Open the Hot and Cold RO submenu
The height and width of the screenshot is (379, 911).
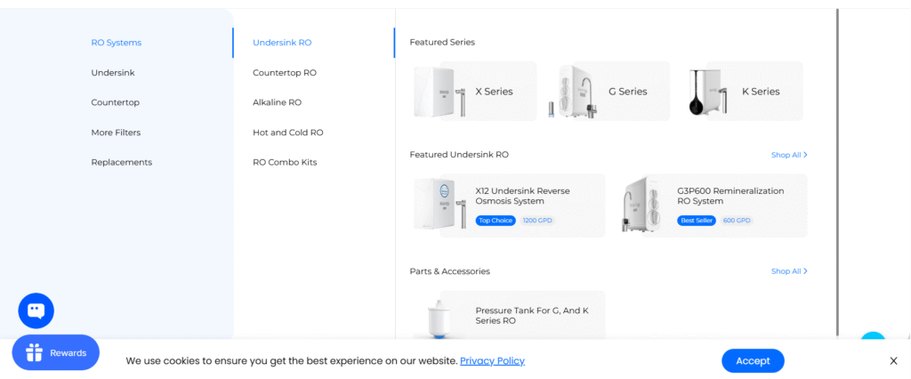click(288, 133)
